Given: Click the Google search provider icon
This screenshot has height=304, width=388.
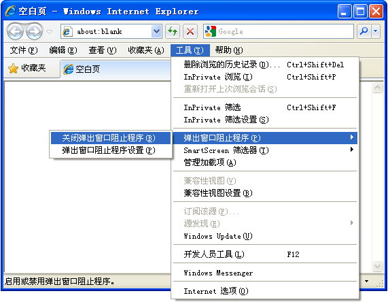Looking at the screenshot, I should click(x=211, y=31).
